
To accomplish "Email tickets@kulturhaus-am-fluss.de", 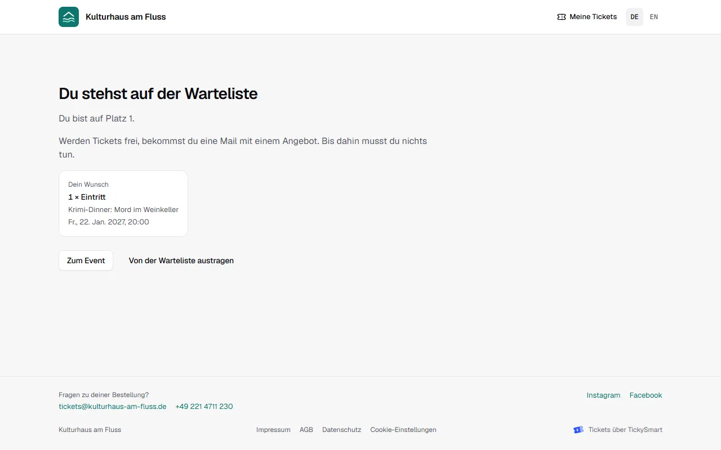I will point(113,406).
